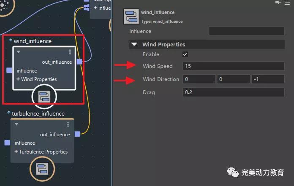Select the turbulence_influence node title
This screenshot has height=186, width=294.
tap(38, 113)
